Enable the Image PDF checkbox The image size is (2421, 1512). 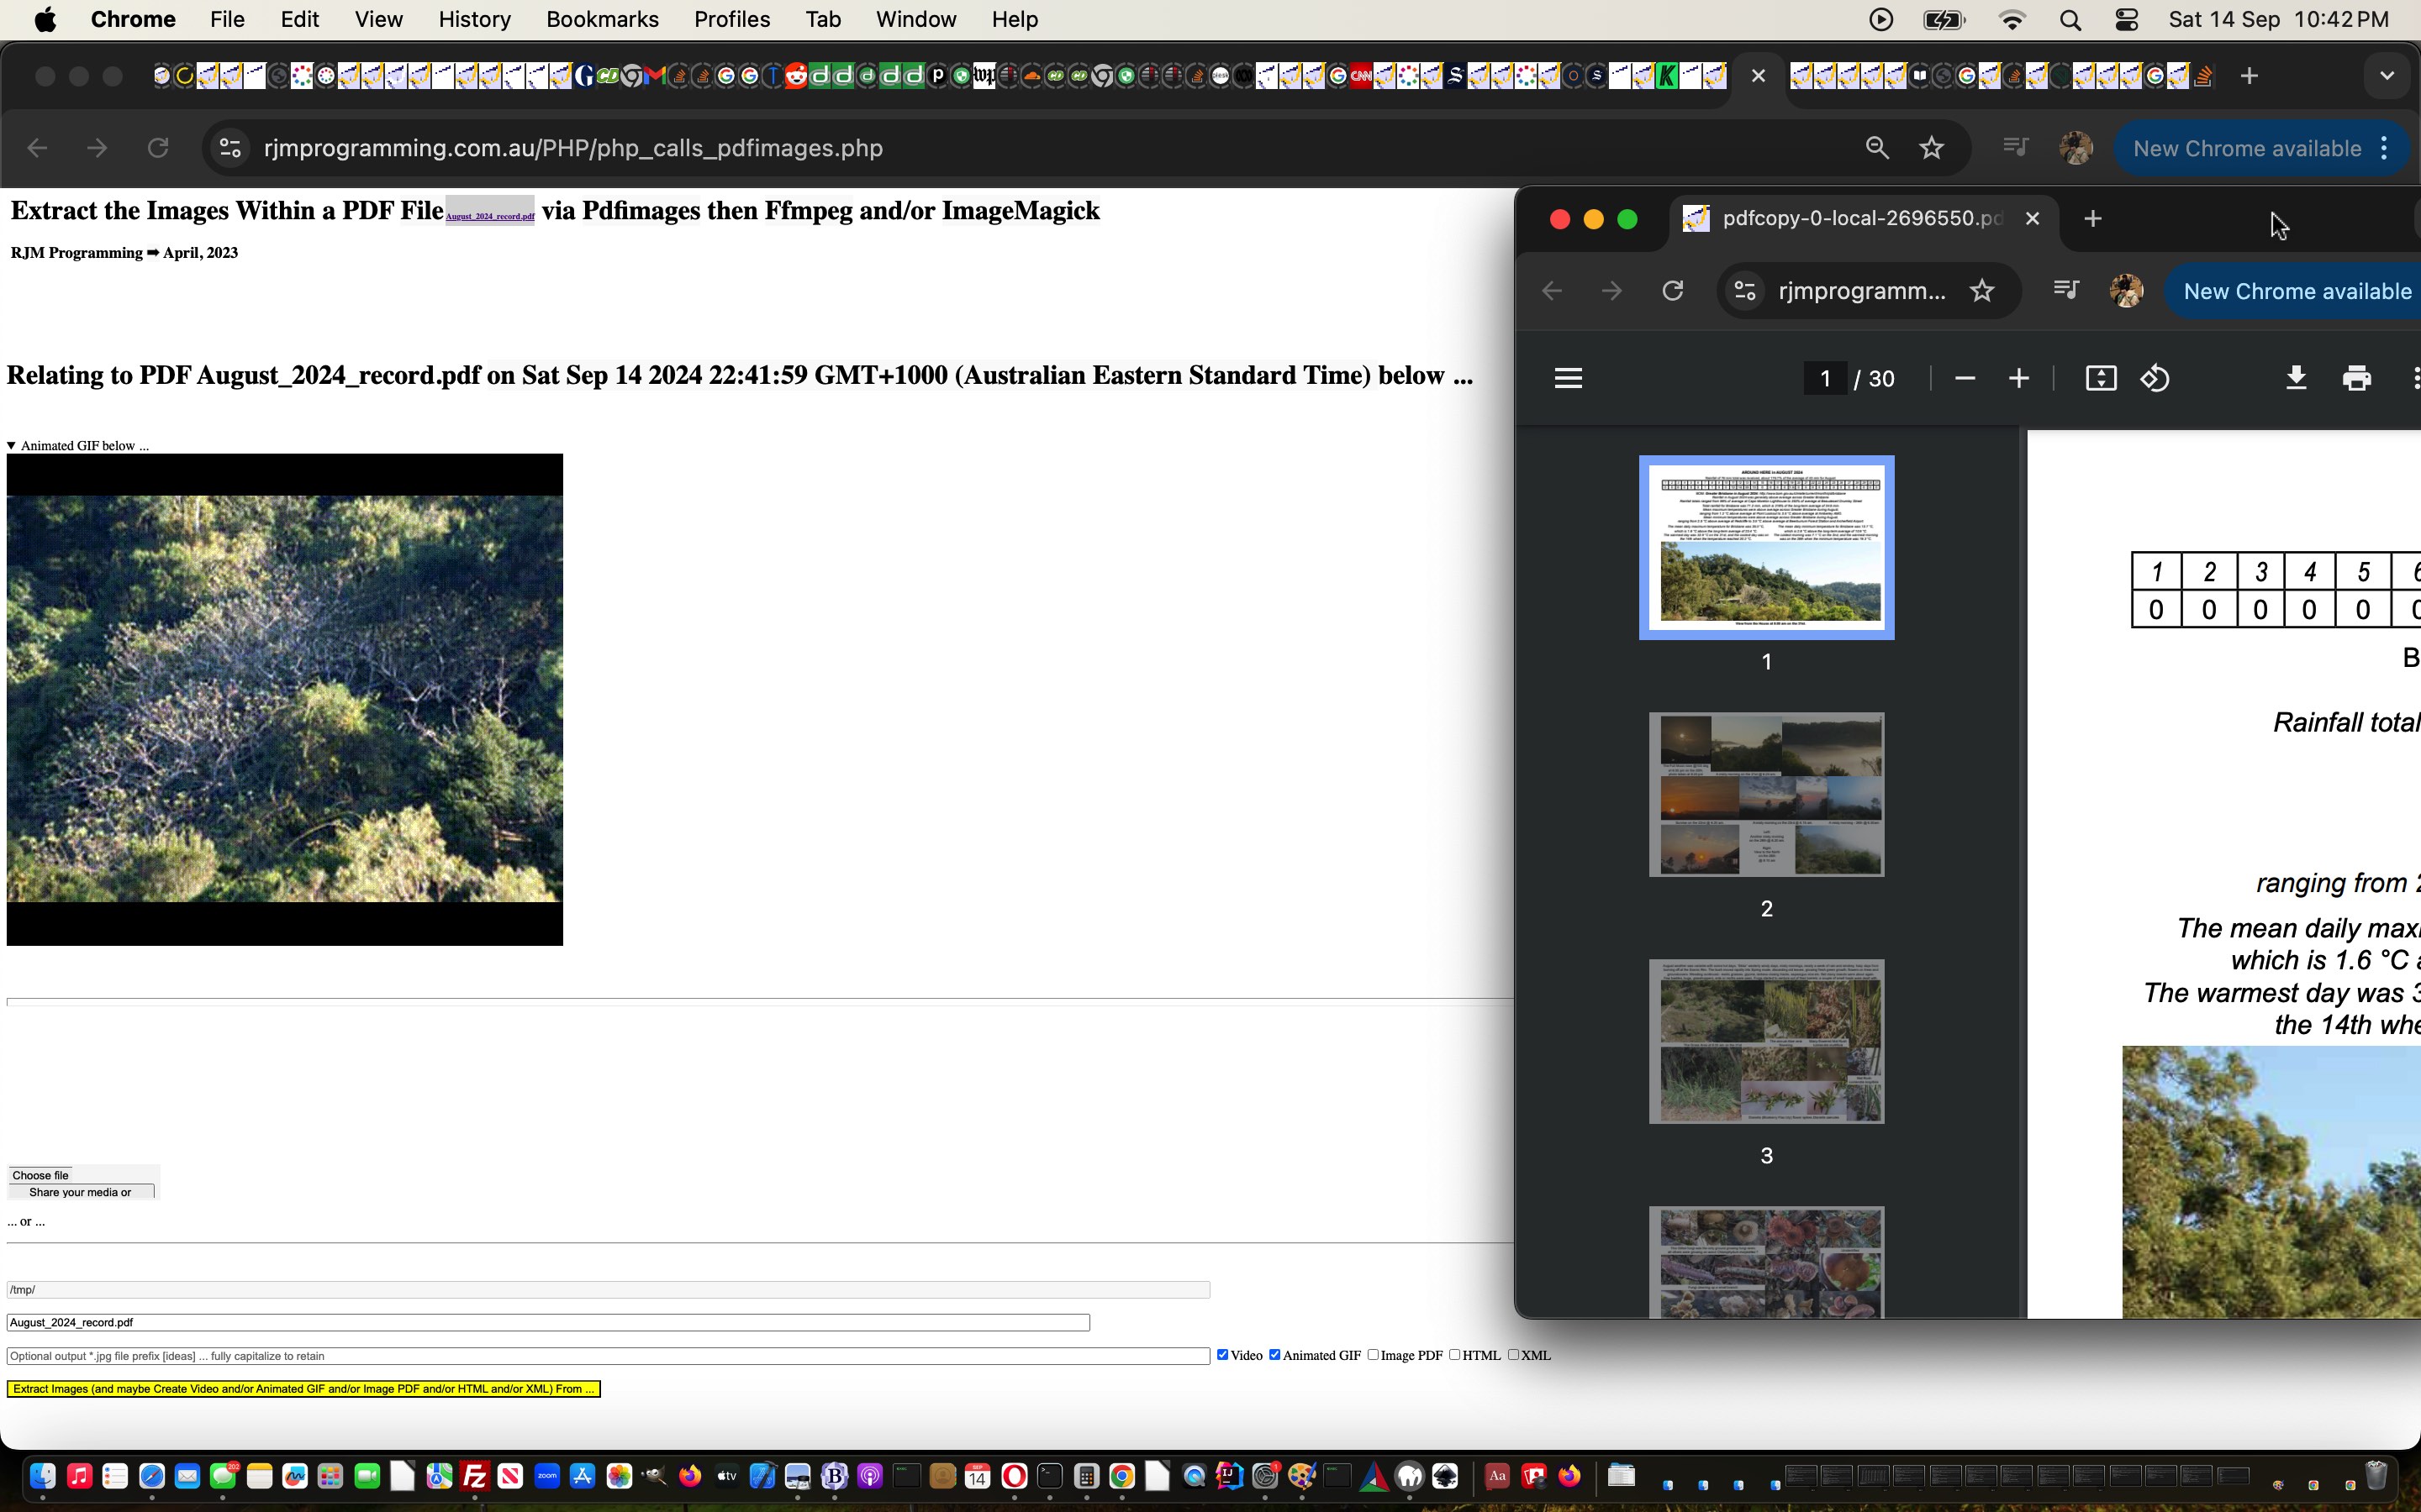coord(1374,1355)
